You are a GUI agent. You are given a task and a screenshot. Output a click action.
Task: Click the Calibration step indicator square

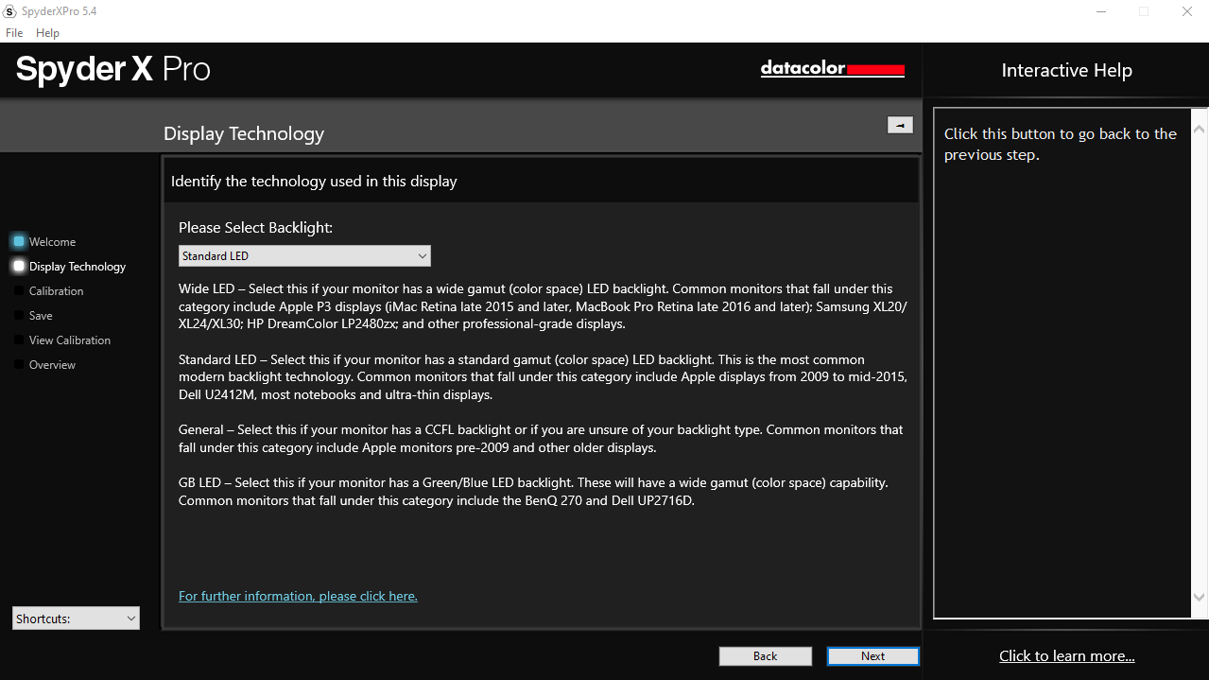(19, 290)
